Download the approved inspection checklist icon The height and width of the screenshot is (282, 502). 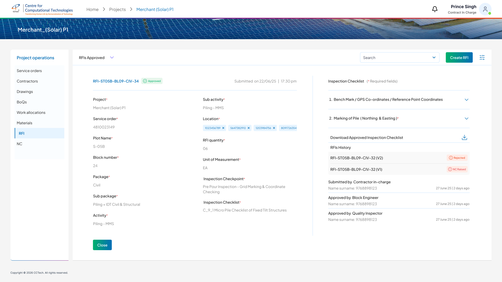click(464, 137)
